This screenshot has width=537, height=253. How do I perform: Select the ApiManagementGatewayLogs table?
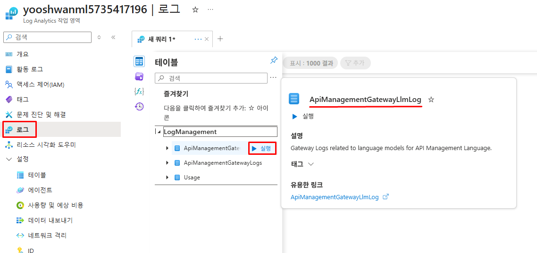(x=223, y=163)
